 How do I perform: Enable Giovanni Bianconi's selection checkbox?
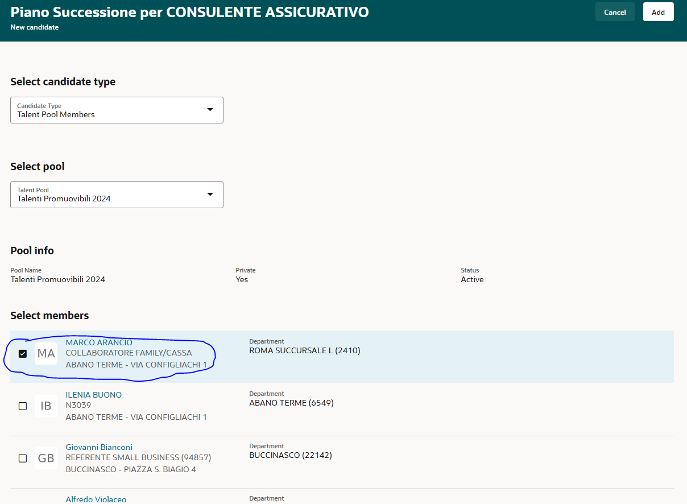[x=23, y=458]
